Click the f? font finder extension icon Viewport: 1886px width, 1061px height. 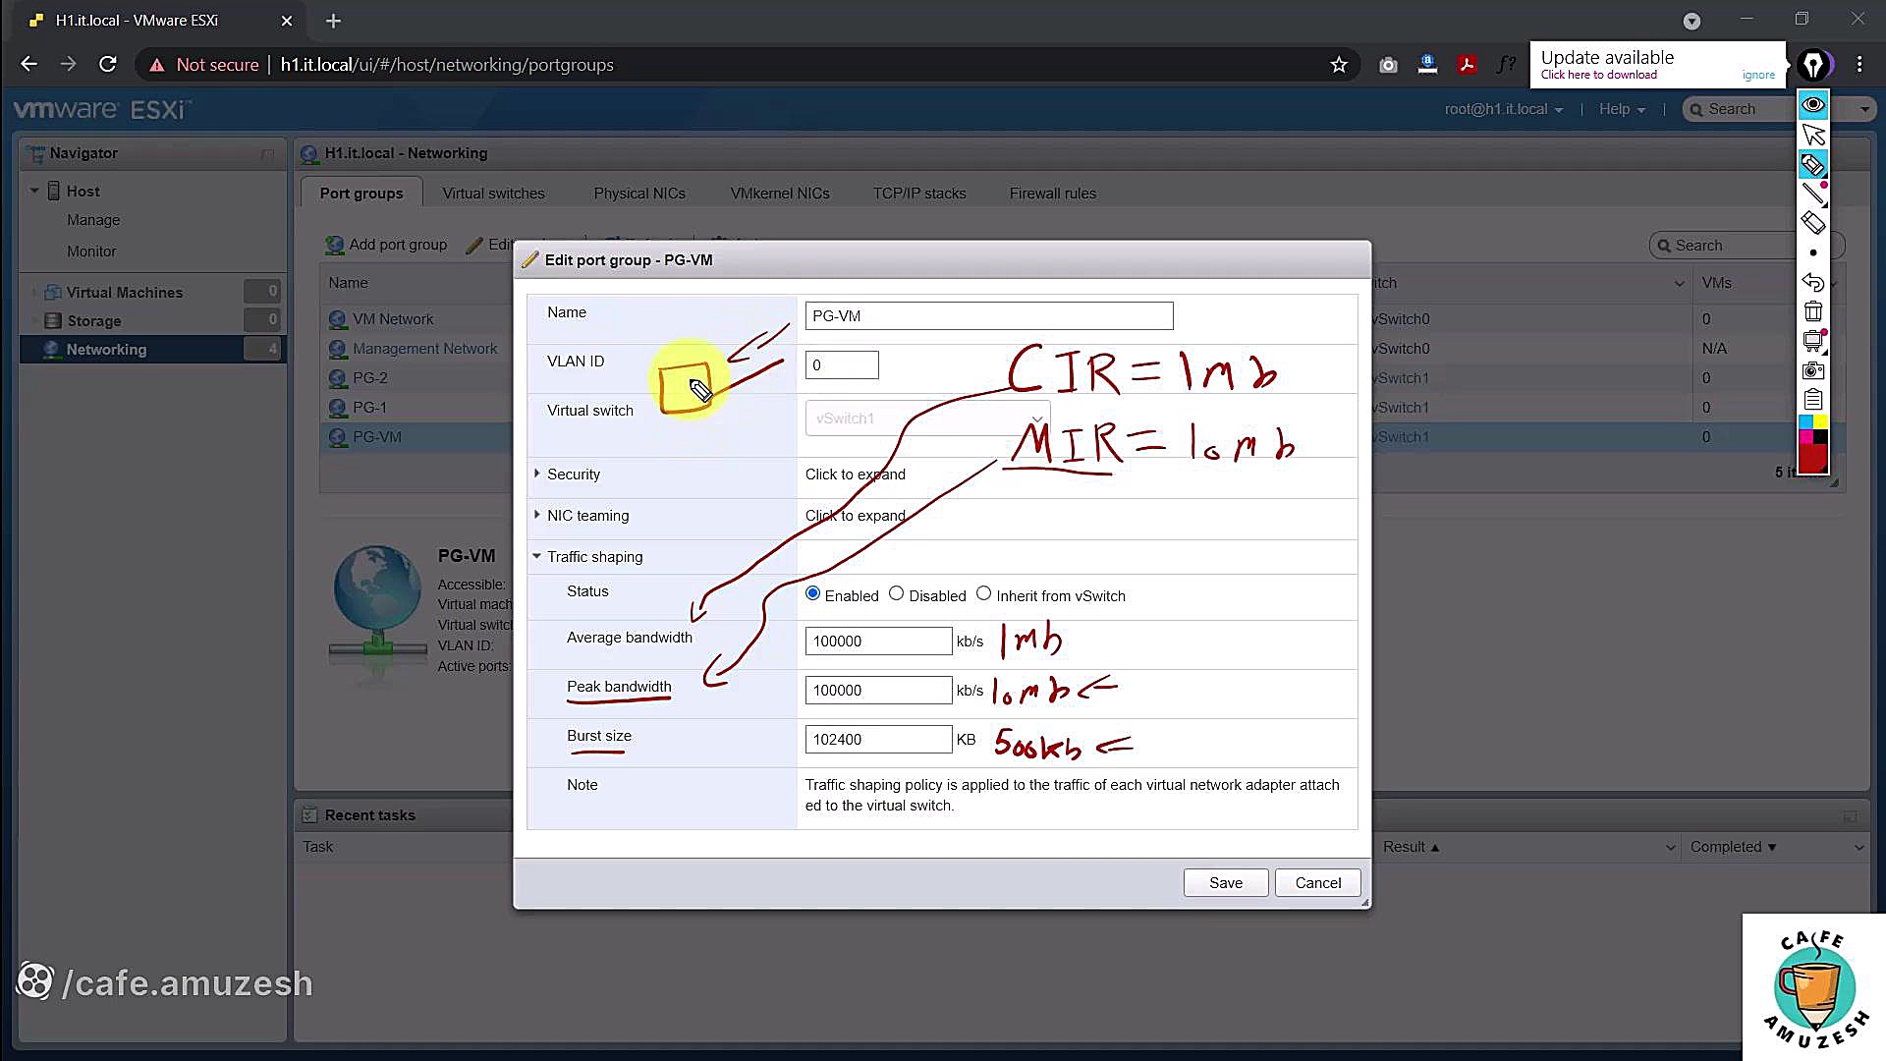1506,65
